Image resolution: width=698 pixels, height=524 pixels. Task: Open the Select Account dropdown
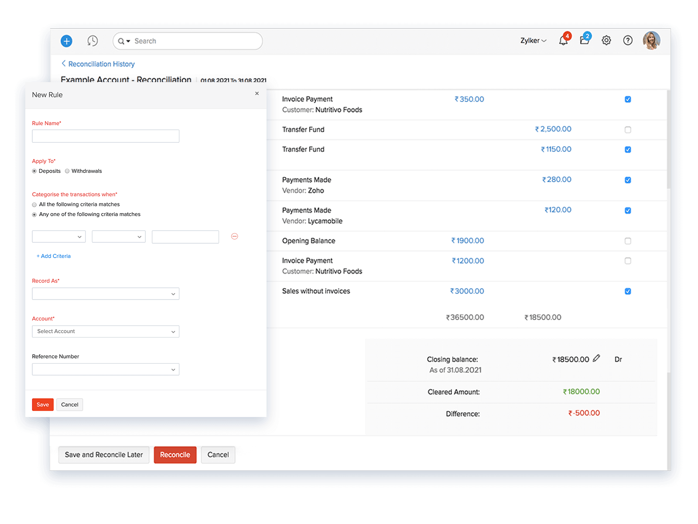[x=106, y=331]
